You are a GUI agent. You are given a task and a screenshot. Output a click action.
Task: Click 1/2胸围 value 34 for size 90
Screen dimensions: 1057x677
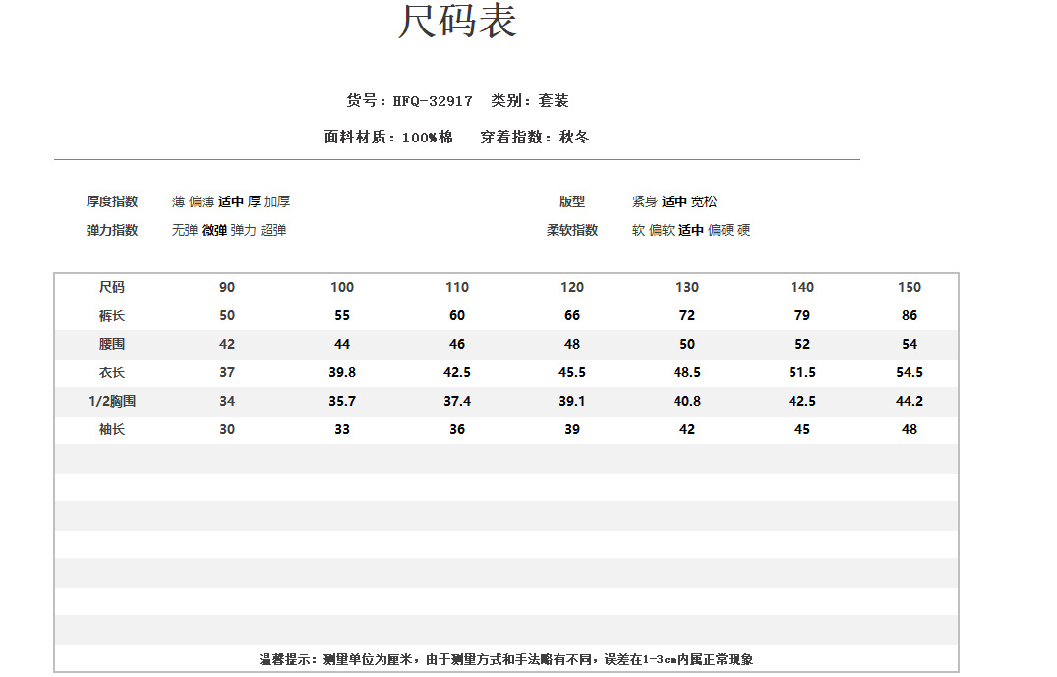coord(227,401)
